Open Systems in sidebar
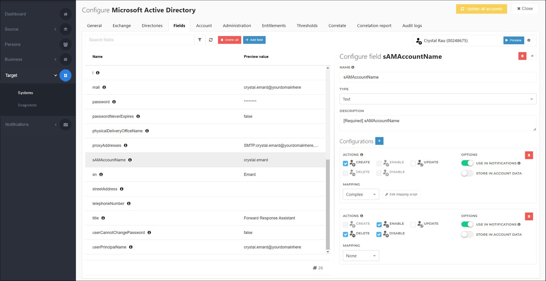The image size is (546, 281). tap(25, 93)
